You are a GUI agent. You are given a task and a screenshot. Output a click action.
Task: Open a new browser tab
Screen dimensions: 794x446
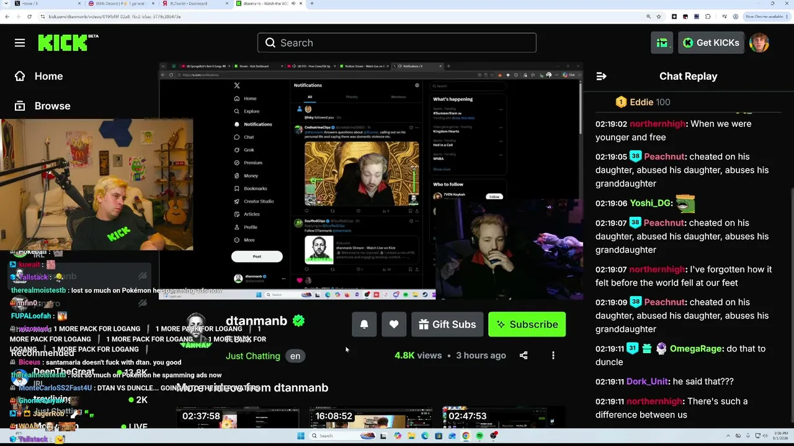[x=311, y=4]
